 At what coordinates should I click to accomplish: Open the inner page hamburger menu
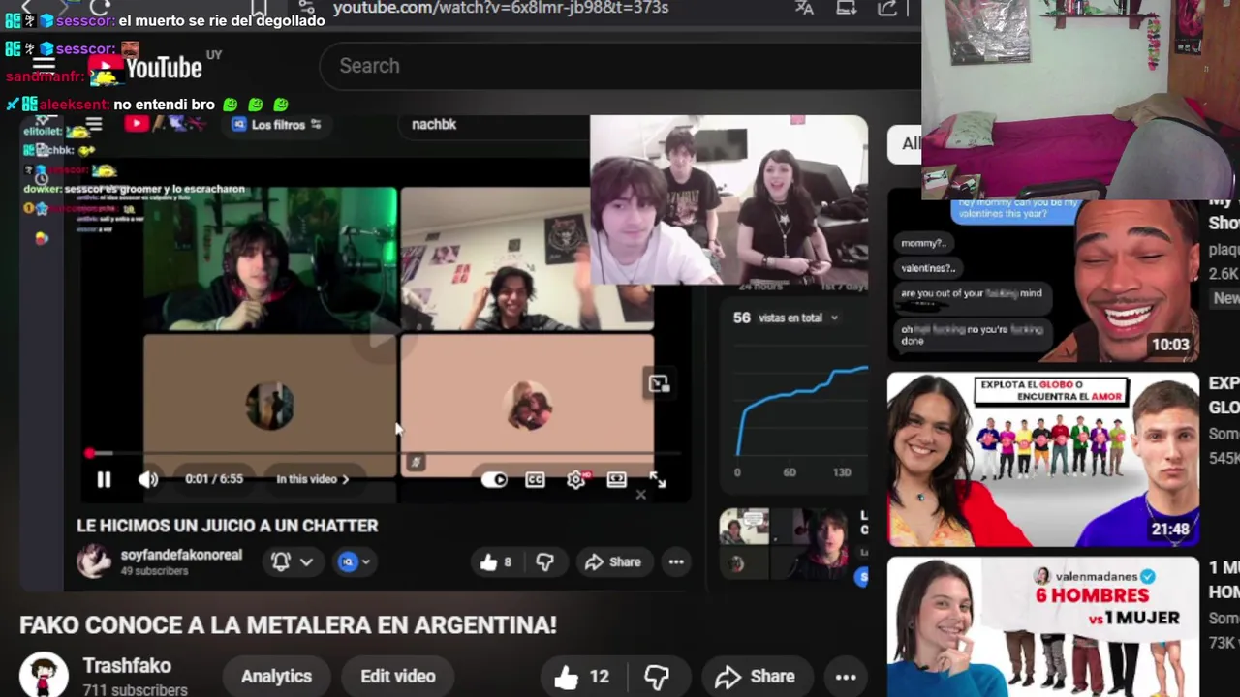pos(94,124)
